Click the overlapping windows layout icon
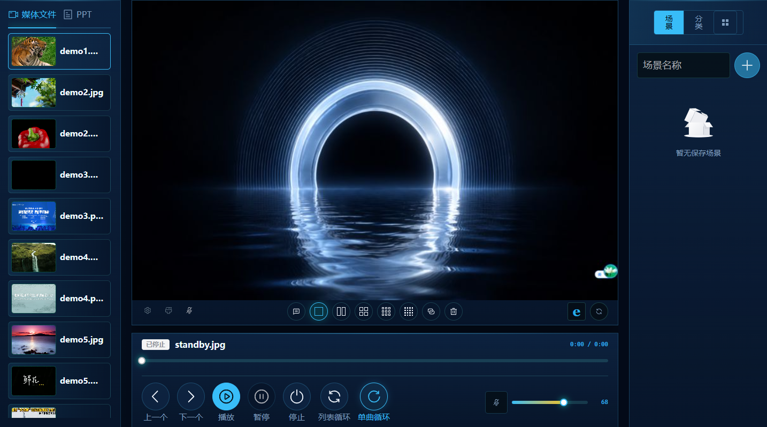 pos(431,311)
